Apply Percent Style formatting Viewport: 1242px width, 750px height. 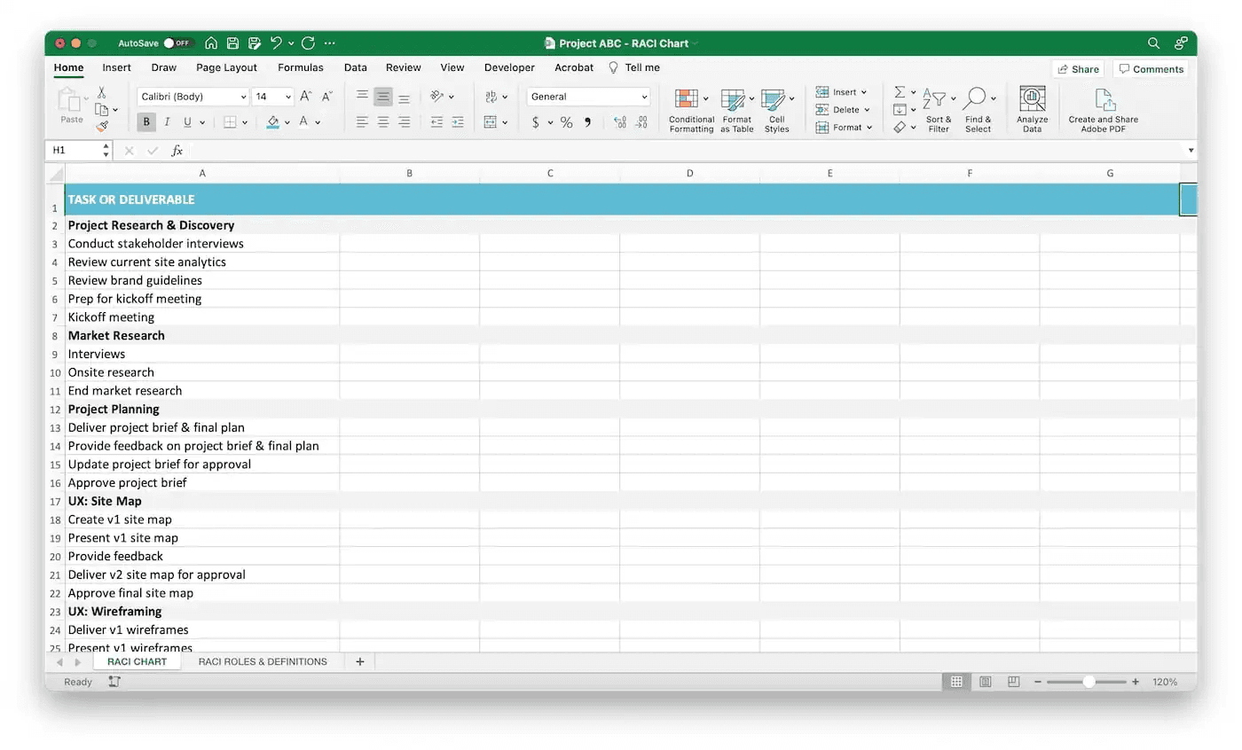pos(566,123)
